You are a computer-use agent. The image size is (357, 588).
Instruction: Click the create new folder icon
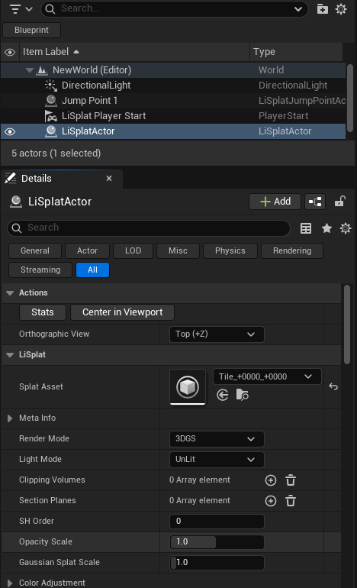[322, 9]
